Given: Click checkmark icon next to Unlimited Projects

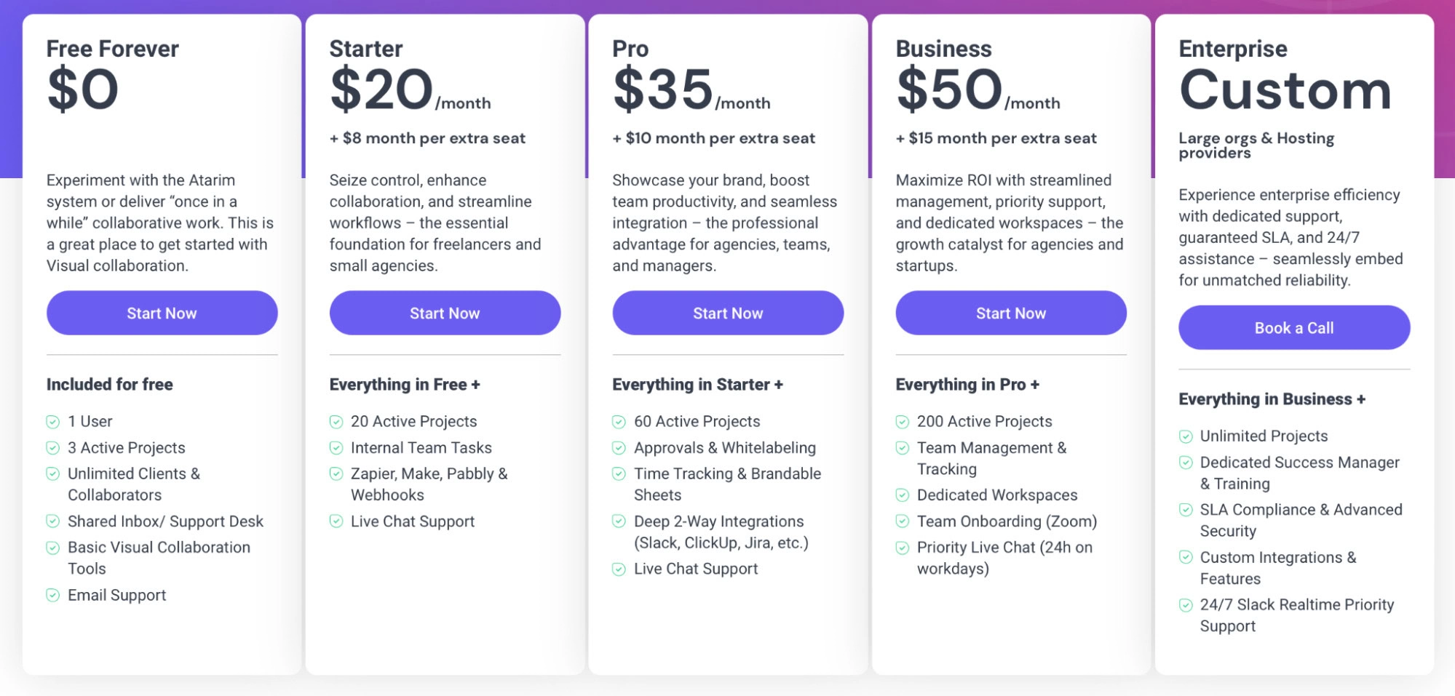Looking at the screenshot, I should point(1186,436).
